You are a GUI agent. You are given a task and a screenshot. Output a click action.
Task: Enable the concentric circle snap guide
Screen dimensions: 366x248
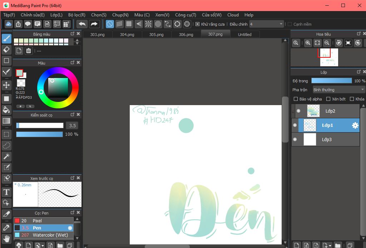[158, 24]
